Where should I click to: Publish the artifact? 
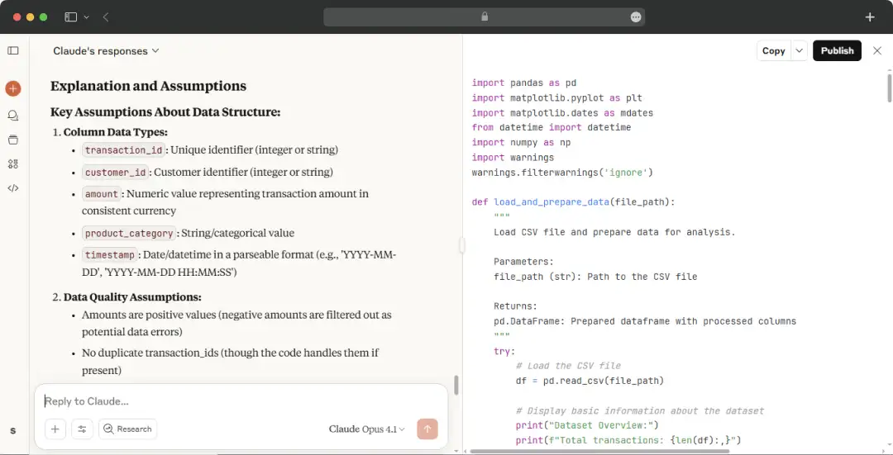pyautogui.click(x=837, y=50)
